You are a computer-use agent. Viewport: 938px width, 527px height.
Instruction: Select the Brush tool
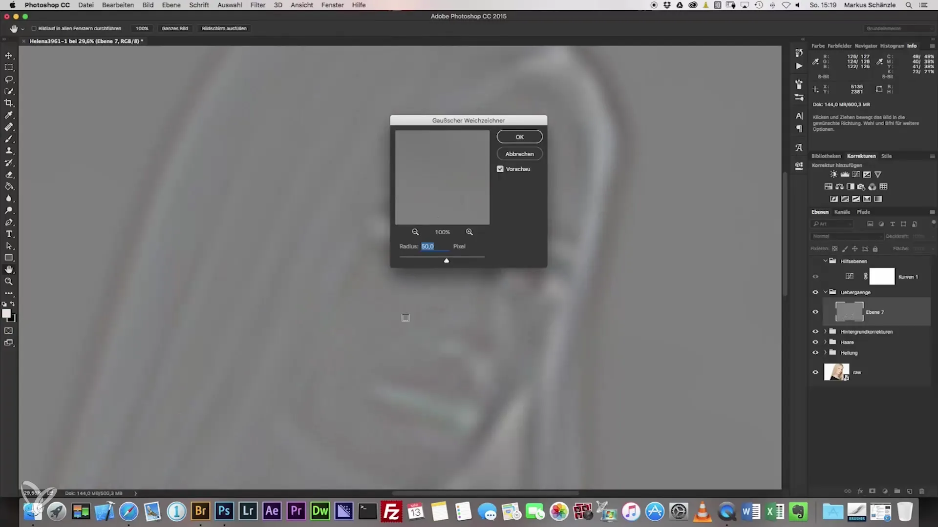click(9, 139)
